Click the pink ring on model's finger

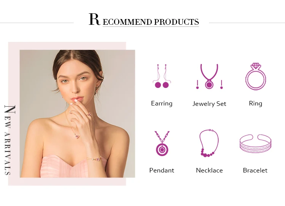tap(89, 114)
